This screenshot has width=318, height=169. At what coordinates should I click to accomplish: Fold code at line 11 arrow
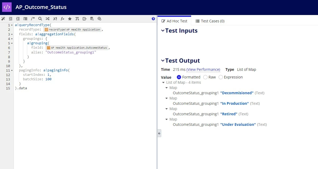(x=12, y=70)
